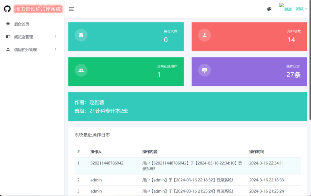Viewport: 311px width, 196px height.
Task: Click the home icon beside 后台首页
Action: point(8,24)
